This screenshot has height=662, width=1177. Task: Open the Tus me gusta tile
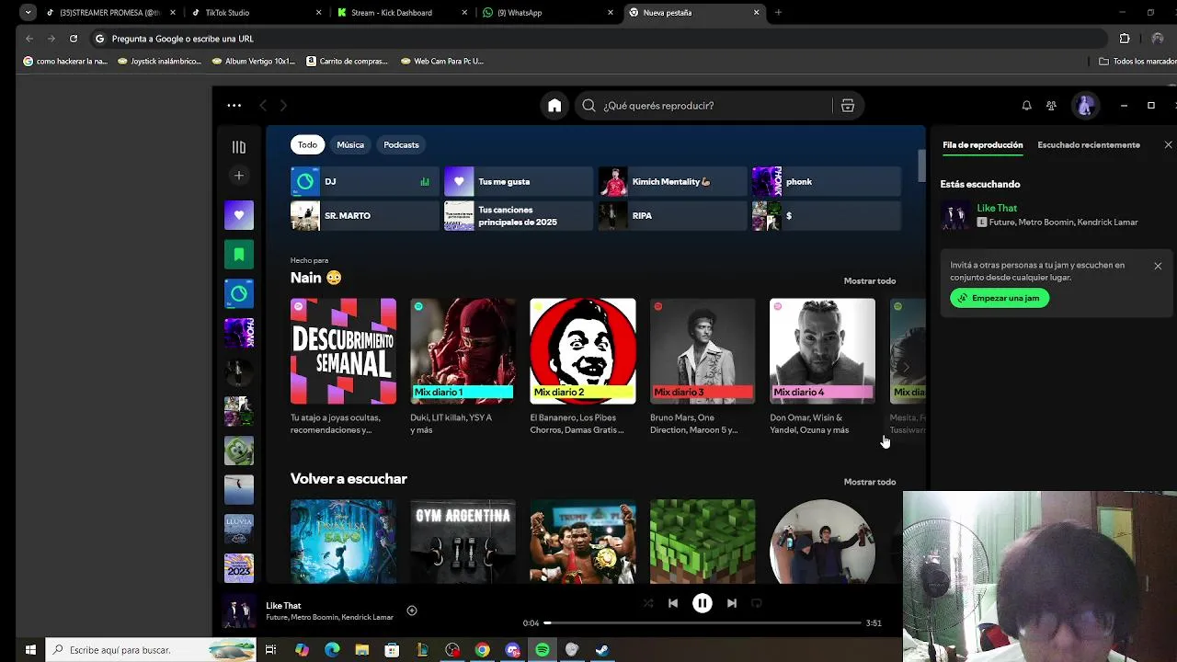pyautogui.click(x=519, y=182)
